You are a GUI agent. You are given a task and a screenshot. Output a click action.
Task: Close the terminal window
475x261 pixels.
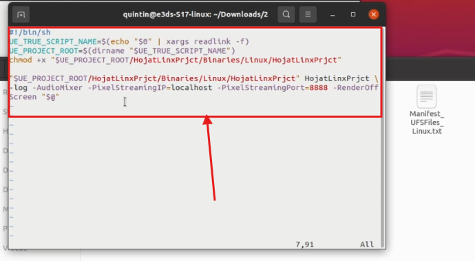pos(374,14)
